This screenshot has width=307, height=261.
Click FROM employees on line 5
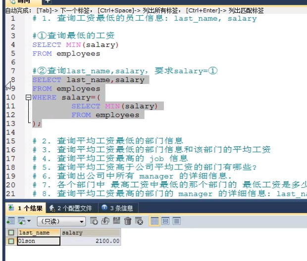[x=66, y=53]
